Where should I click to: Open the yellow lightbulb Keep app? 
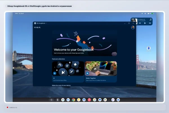point(79,100)
